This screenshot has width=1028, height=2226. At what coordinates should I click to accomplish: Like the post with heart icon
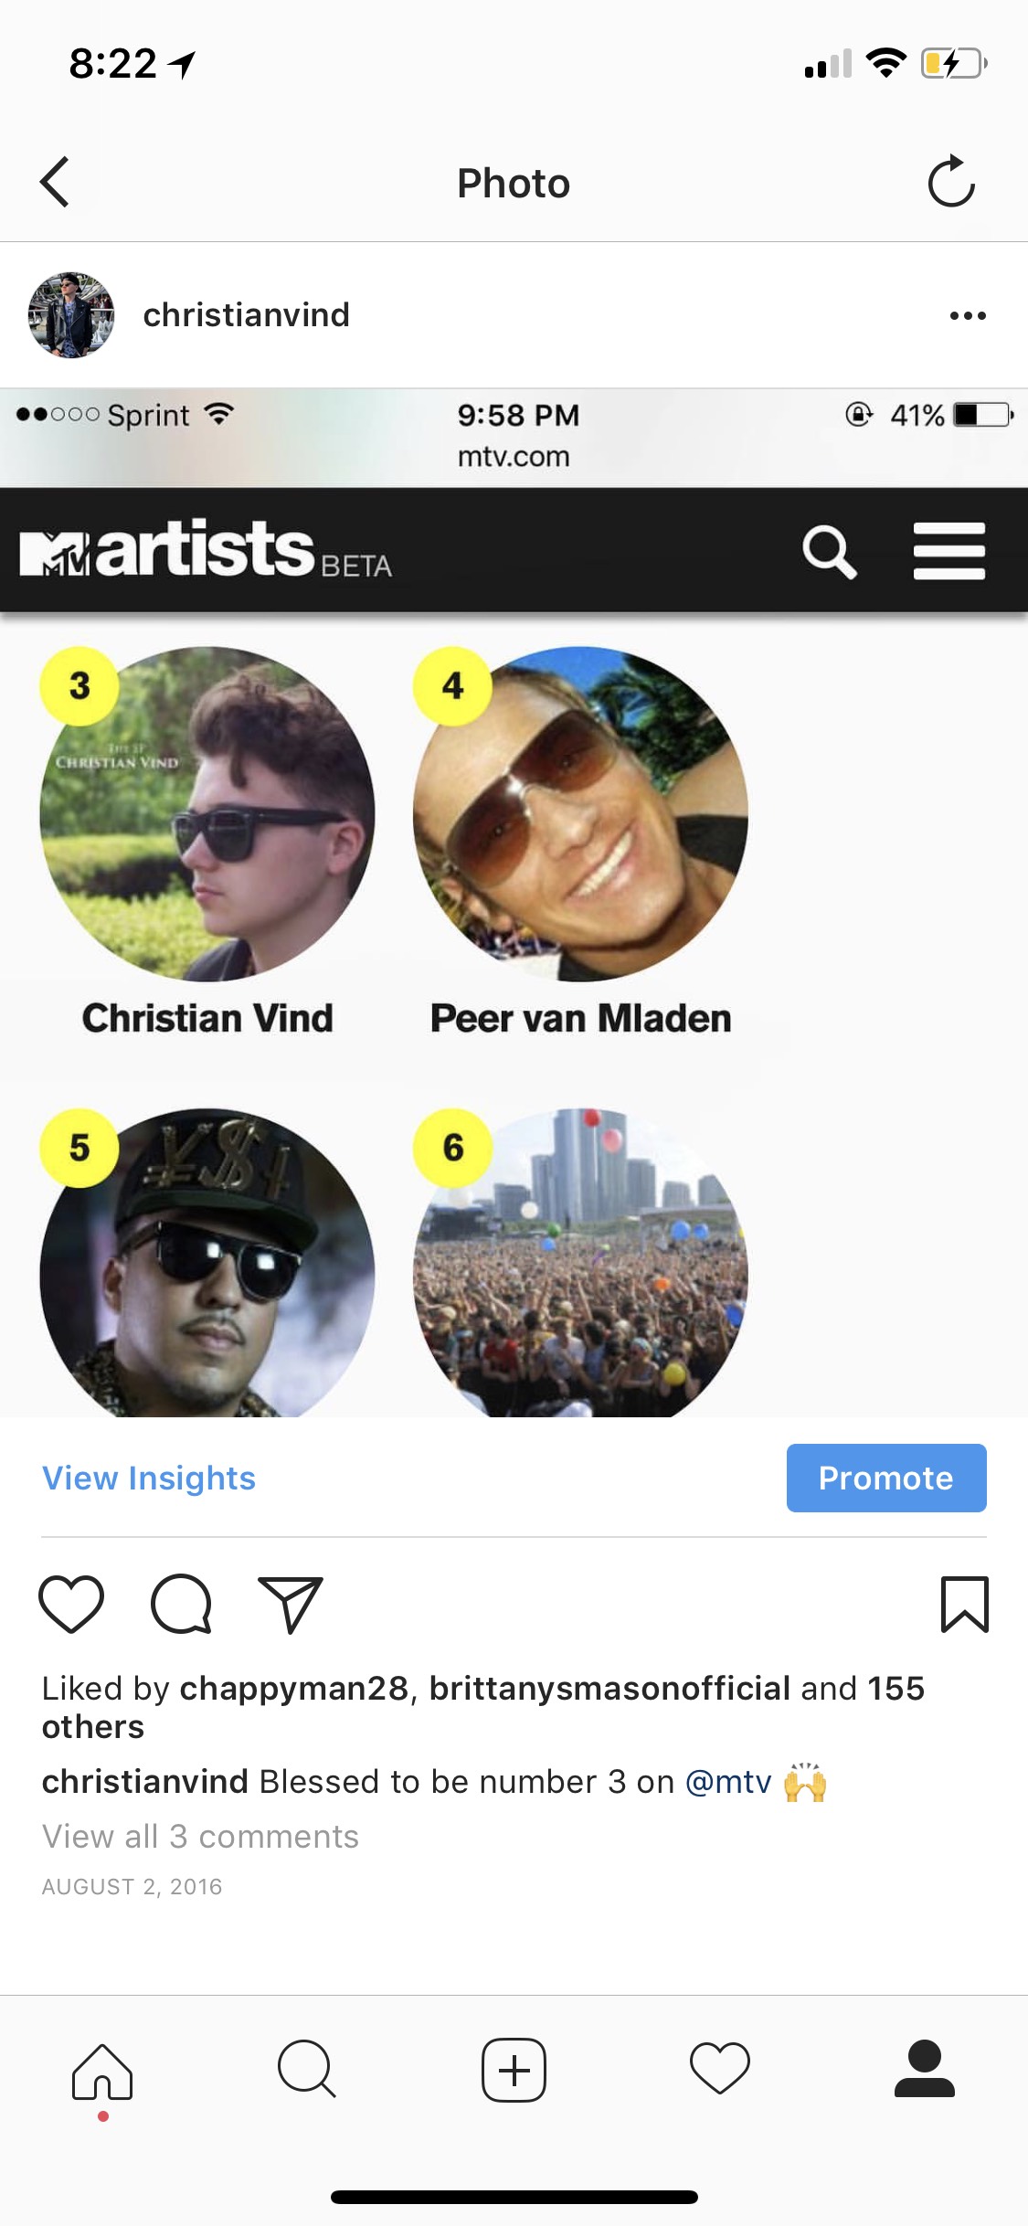pos(71,1604)
